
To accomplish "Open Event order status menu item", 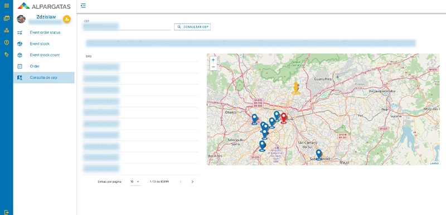I will coord(44,33).
